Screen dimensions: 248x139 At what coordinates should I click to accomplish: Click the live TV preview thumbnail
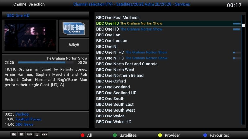[30, 36]
